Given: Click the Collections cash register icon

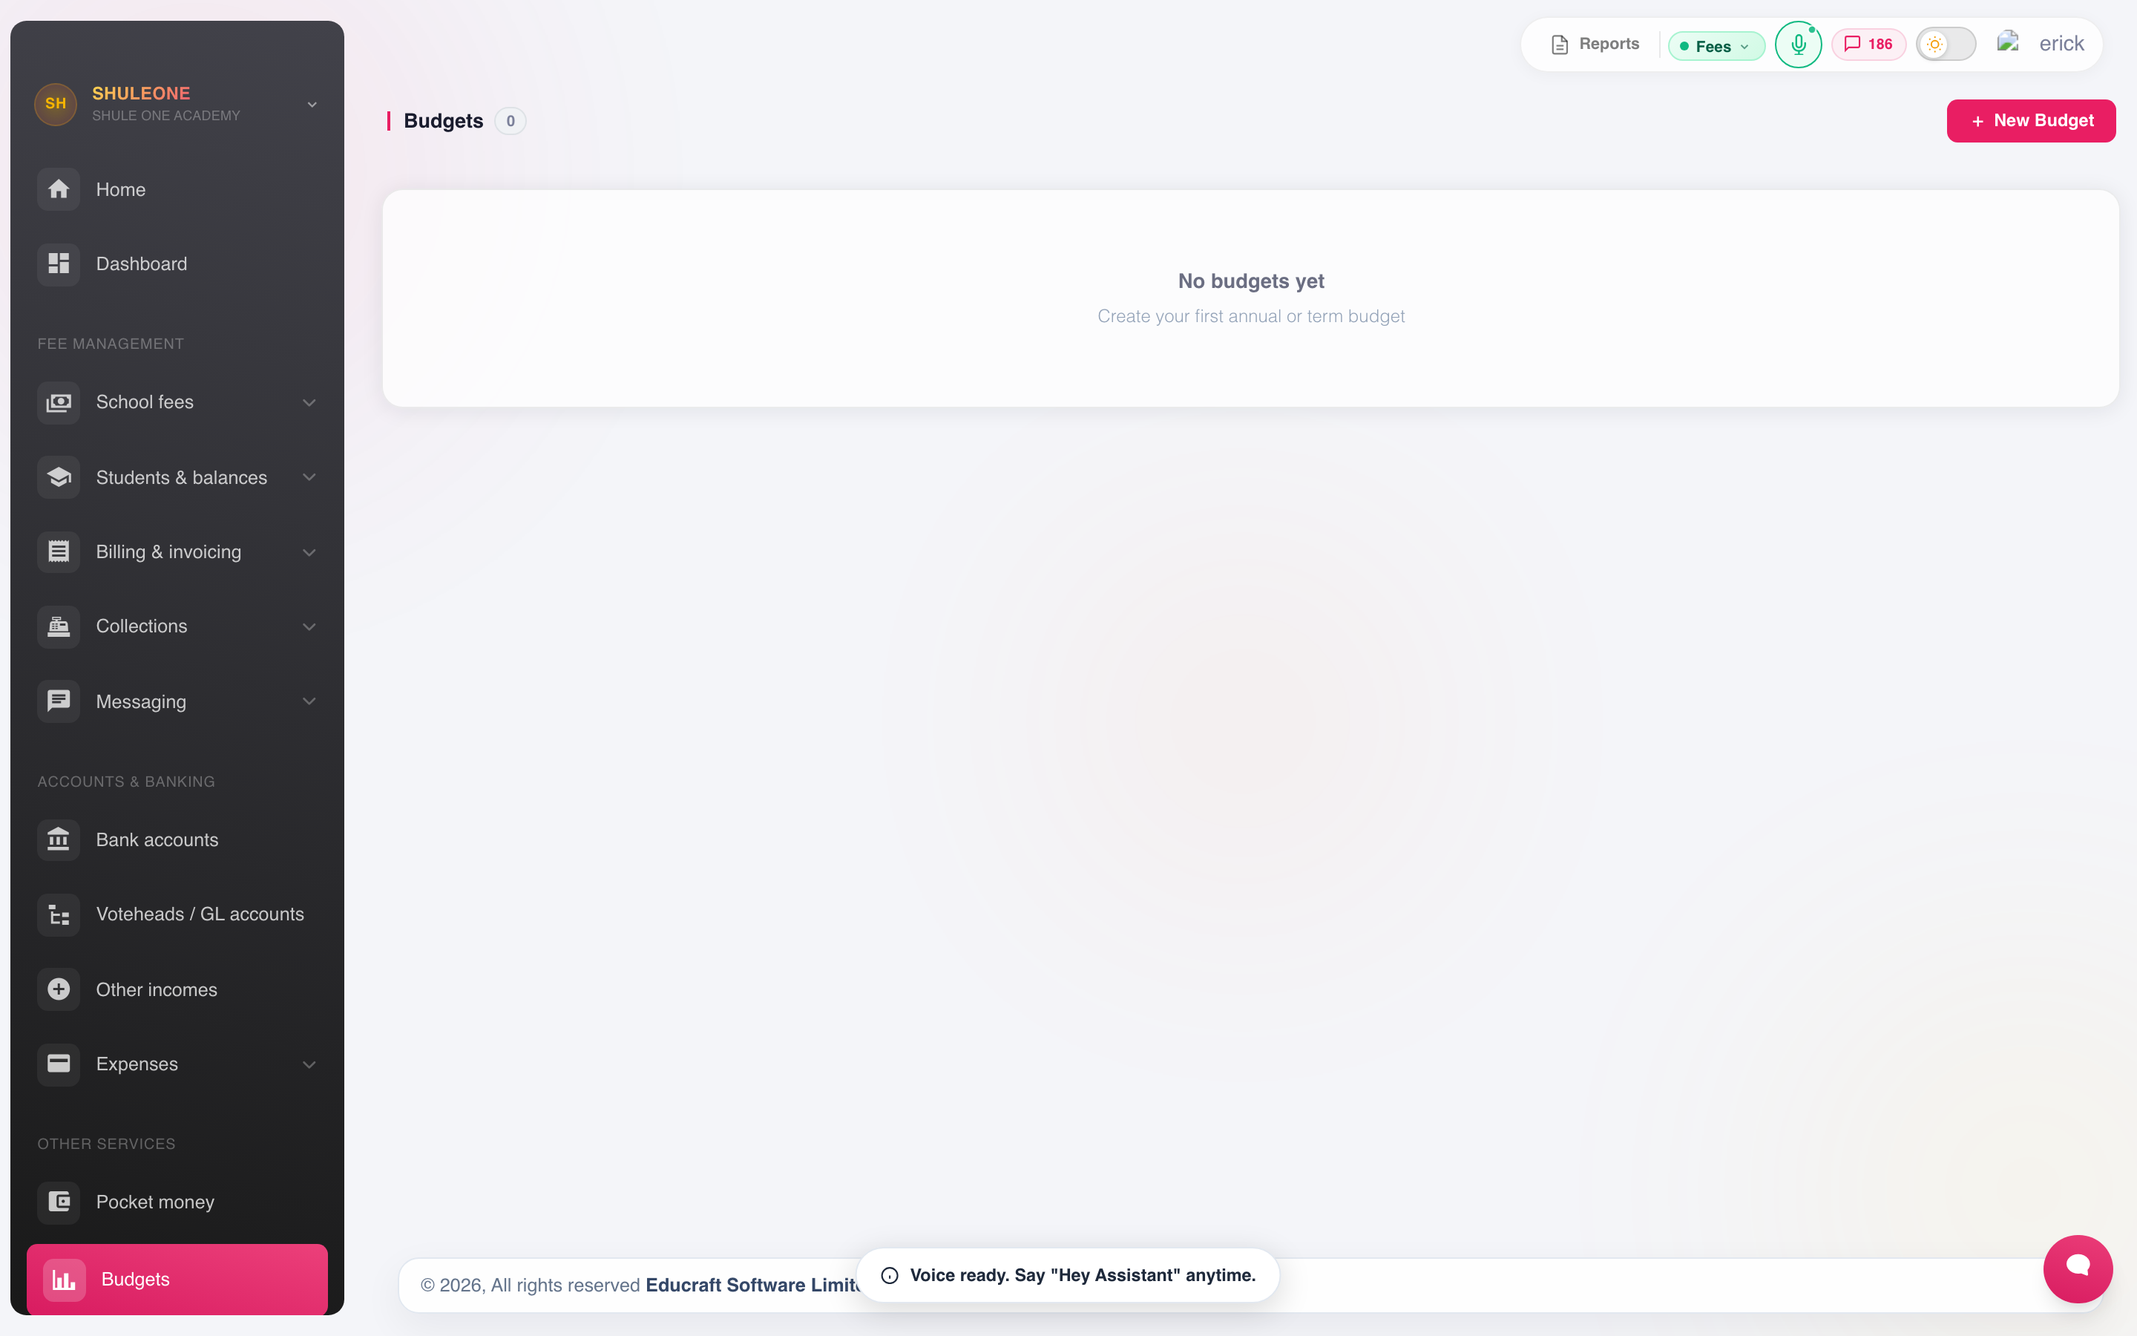Looking at the screenshot, I should (59, 626).
